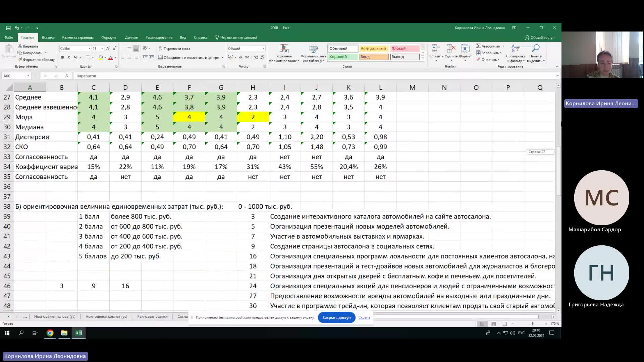The image size is (644, 362).
Task: Expand the Fill (Заполнить) dropdown
Action: click(500, 53)
